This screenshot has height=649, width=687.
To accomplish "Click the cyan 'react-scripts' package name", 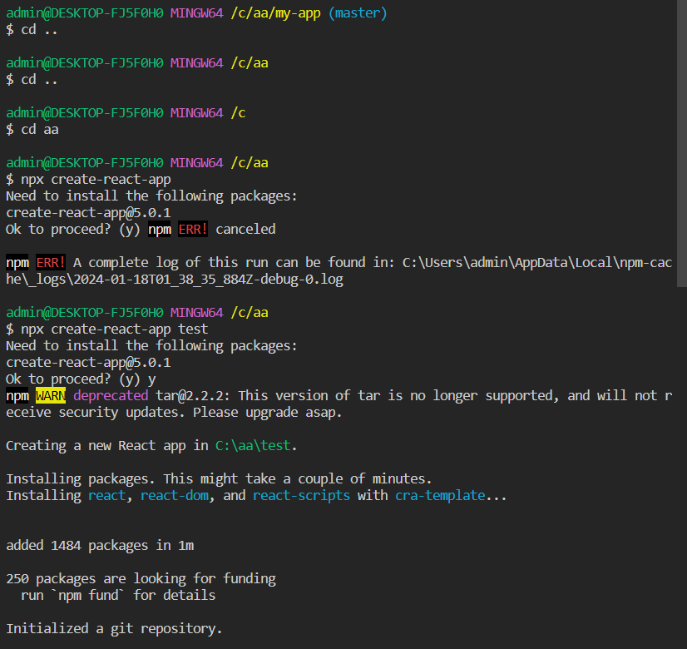I will [x=301, y=496].
